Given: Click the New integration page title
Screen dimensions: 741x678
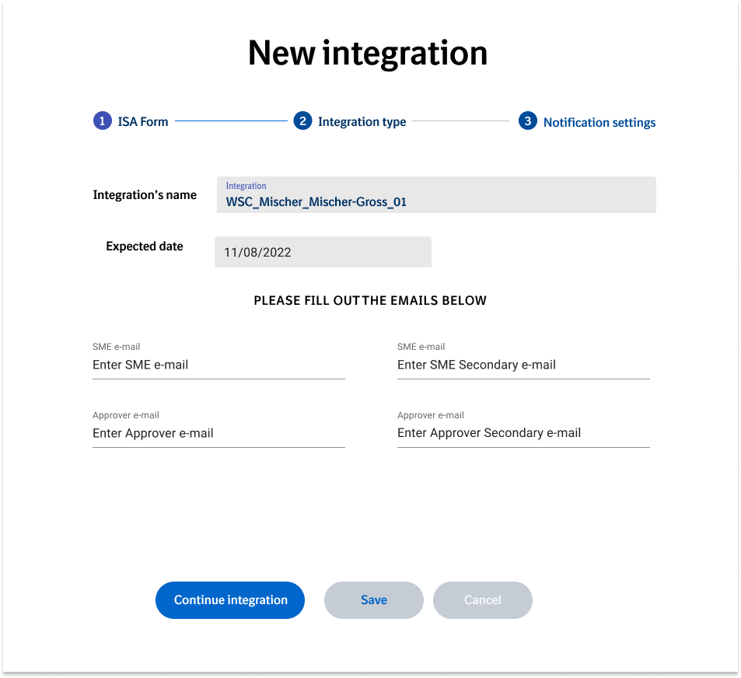Looking at the screenshot, I should (x=367, y=53).
